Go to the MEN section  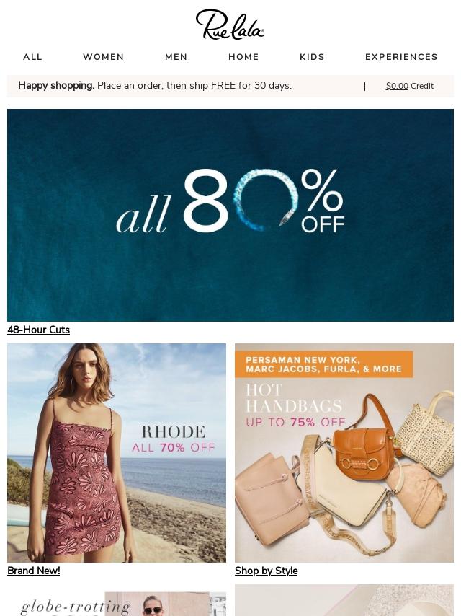[176, 57]
